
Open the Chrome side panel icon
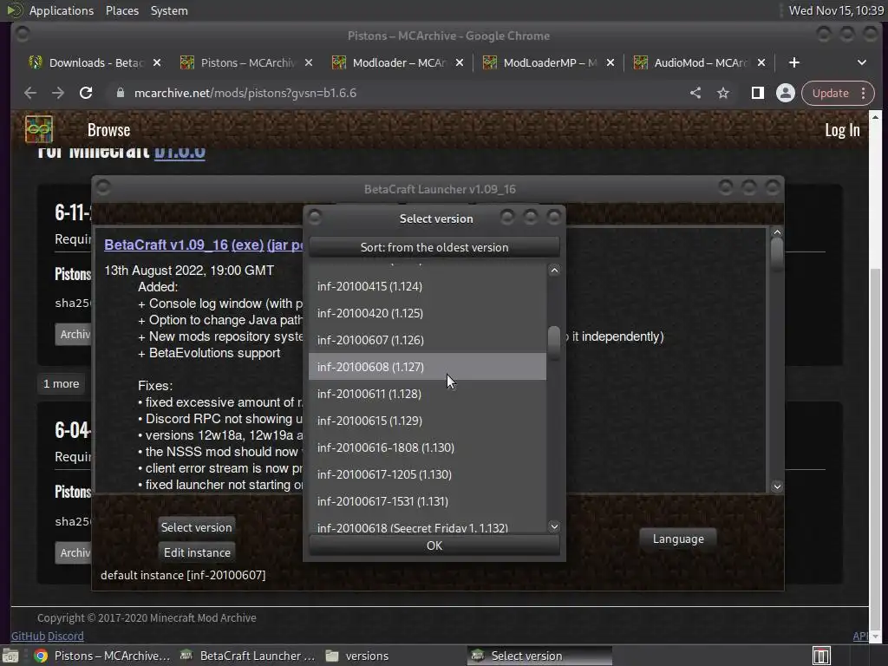tap(757, 93)
